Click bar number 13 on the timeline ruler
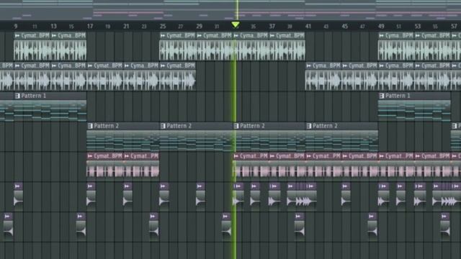Image resolution: width=461 pixels, height=259 pixels. [x=53, y=27]
